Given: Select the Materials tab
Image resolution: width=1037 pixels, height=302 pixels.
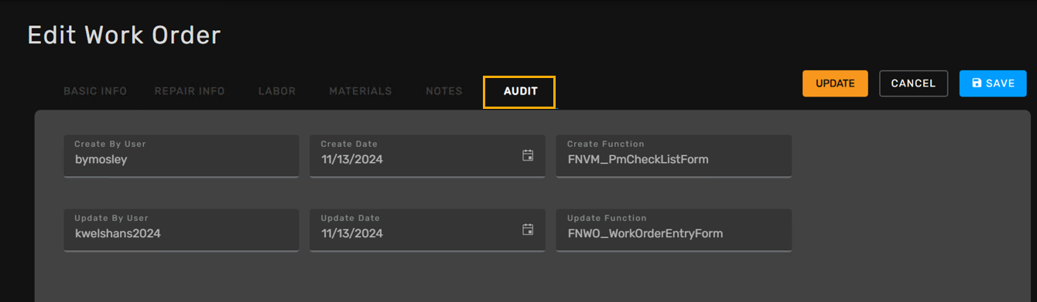Looking at the screenshot, I should (x=361, y=91).
